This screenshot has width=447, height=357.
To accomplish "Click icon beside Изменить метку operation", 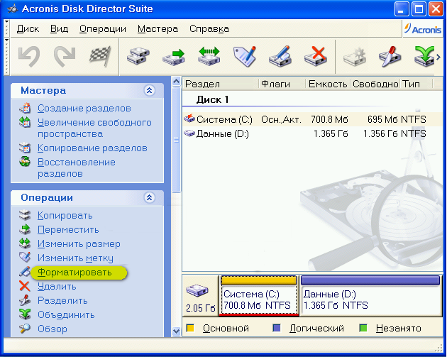I will coord(25,258).
